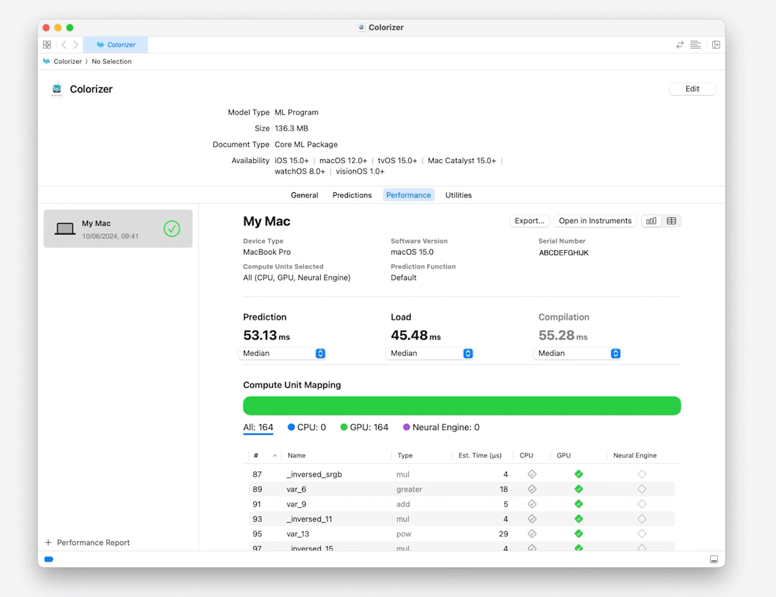Image resolution: width=776 pixels, height=597 pixels.
Task: Filter by Neural Engine: 0
Action: 441,428
